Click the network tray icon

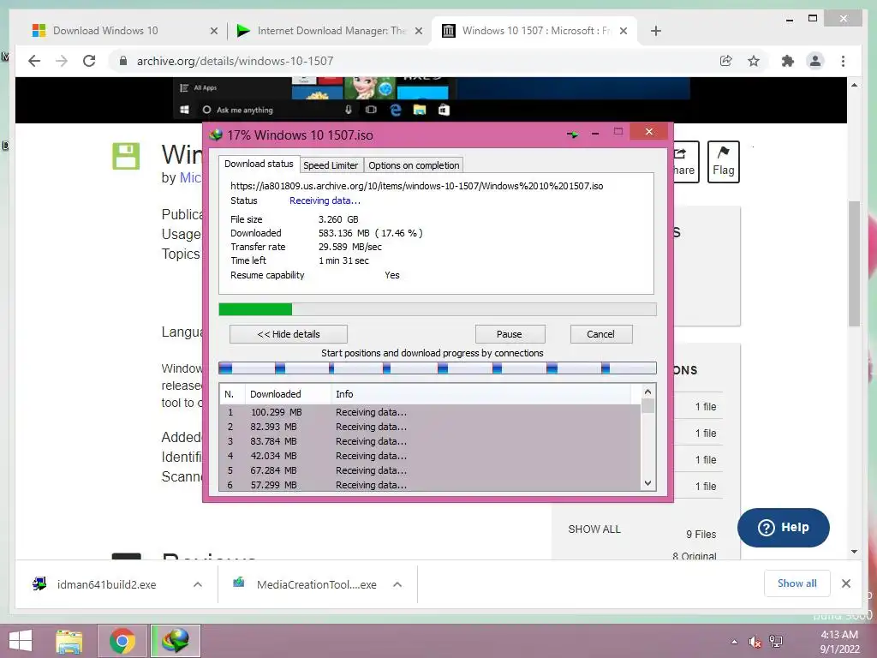tap(776, 642)
